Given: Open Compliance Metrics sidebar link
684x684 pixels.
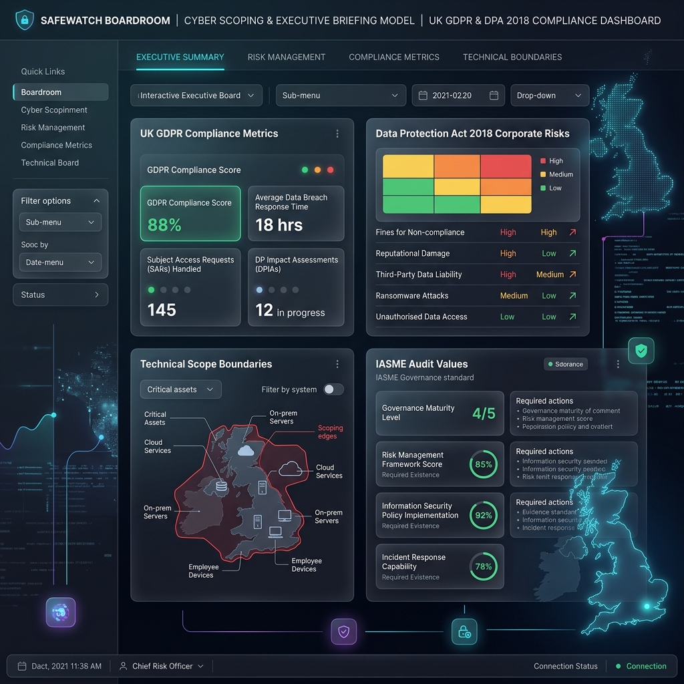Looking at the screenshot, I should point(56,145).
